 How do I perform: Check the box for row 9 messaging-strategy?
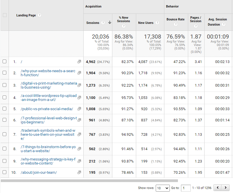pos(5,161)
